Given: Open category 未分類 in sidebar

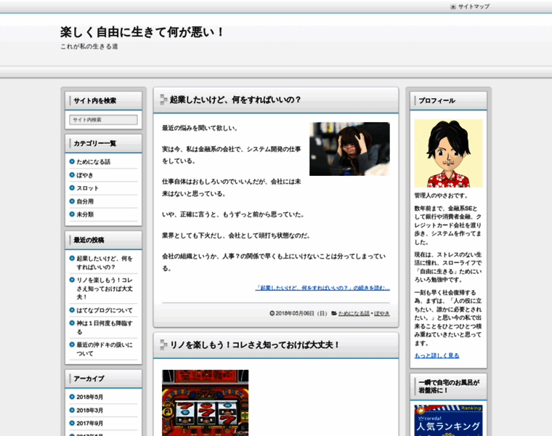Looking at the screenshot, I should 85,214.
